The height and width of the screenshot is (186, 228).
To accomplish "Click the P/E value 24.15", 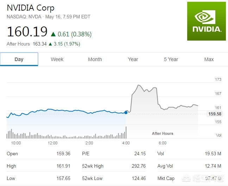I will [140, 154].
